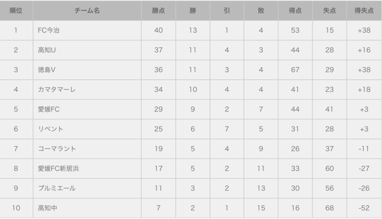Select the FC今治 team name
The width and height of the screenshot is (382, 219).
(x=48, y=30)
